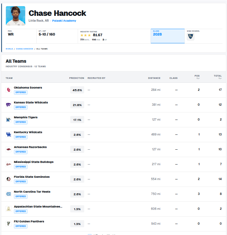
Task: Click Florida State's OFFERED badge
Action: coord(21,181)
